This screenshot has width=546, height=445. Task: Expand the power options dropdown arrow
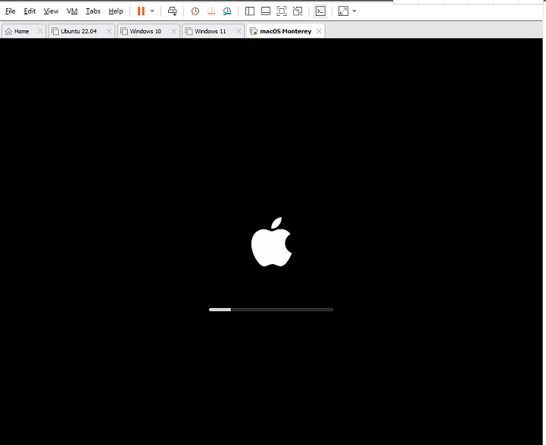pos(152,11)
